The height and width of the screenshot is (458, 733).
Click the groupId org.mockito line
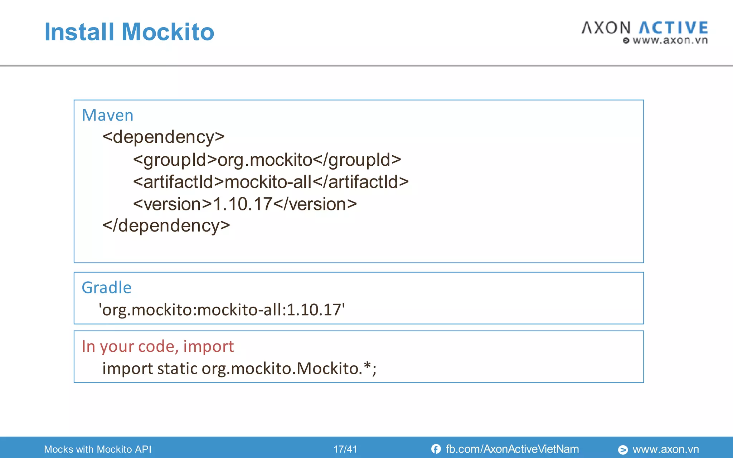[267, 160]
